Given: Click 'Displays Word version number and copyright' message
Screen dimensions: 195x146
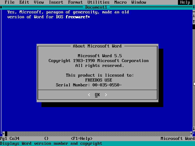Looking at the screenshot, I should pyautogui.click(x=51, y=143).
